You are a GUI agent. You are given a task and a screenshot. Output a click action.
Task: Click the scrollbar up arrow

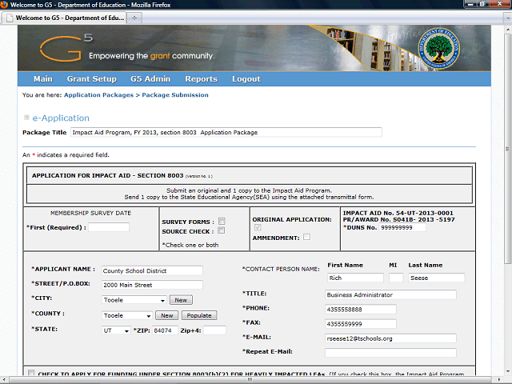coord(506,29)
